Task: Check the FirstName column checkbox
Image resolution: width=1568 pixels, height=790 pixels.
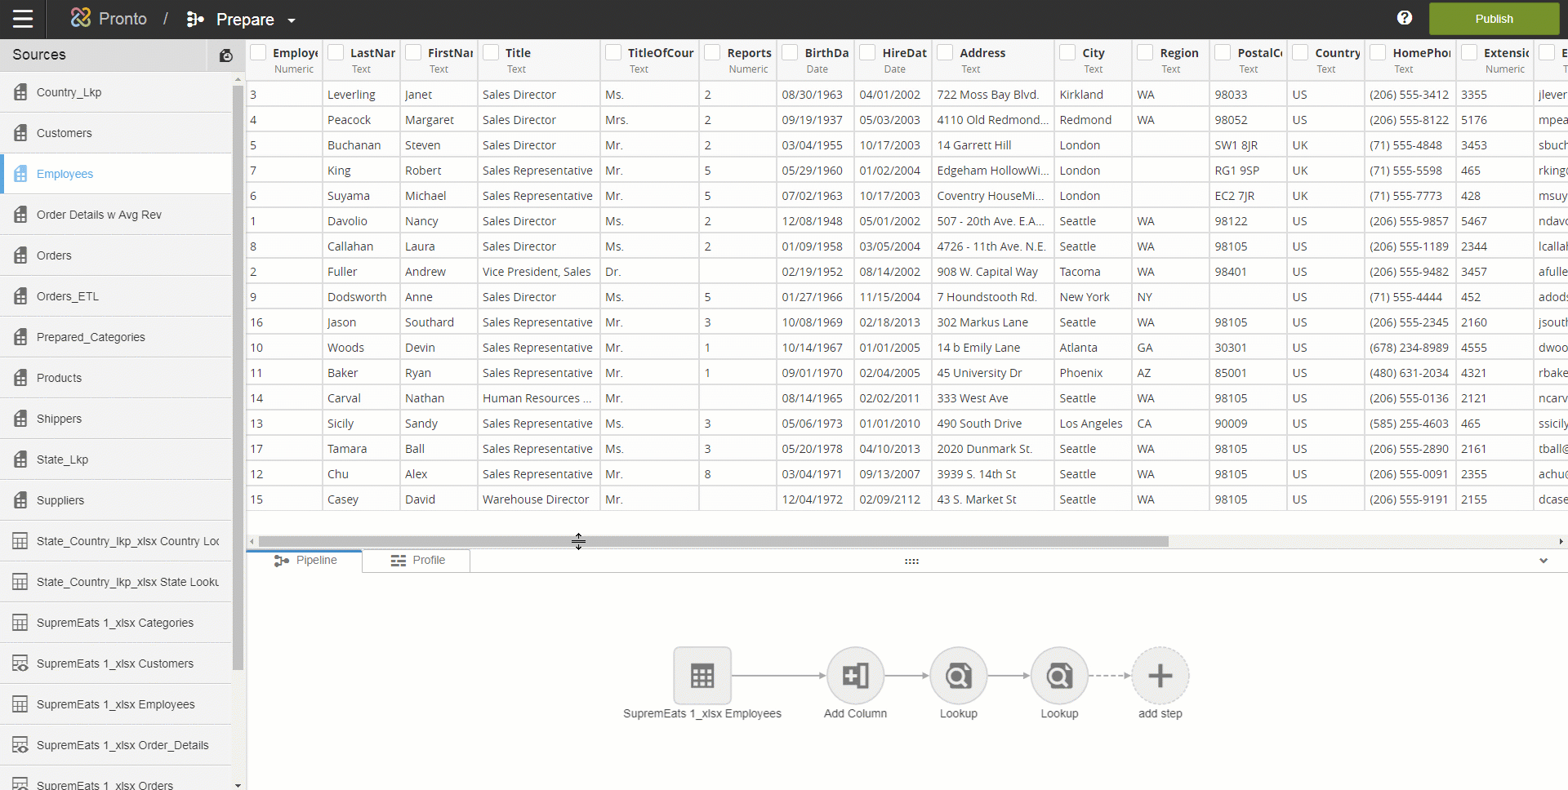Action: tap(413, 52)
